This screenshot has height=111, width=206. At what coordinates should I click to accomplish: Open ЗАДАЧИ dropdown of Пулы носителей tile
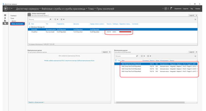[x=193, y=15]
